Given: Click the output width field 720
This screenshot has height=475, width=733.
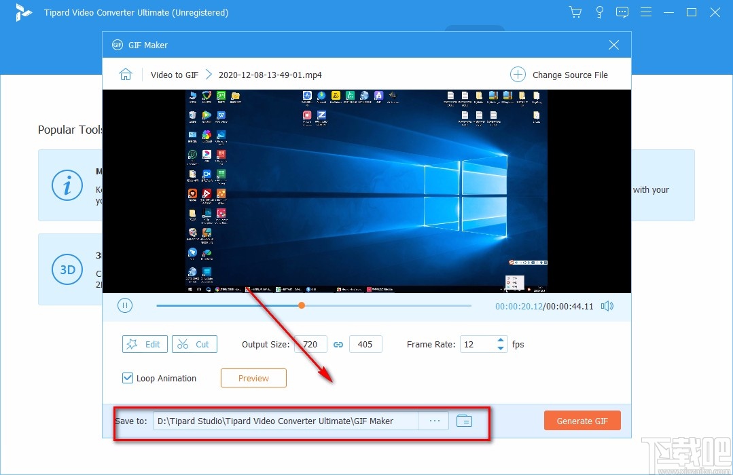Looking at the screenshot, I should pyautogui.click(x=311, y=344).
